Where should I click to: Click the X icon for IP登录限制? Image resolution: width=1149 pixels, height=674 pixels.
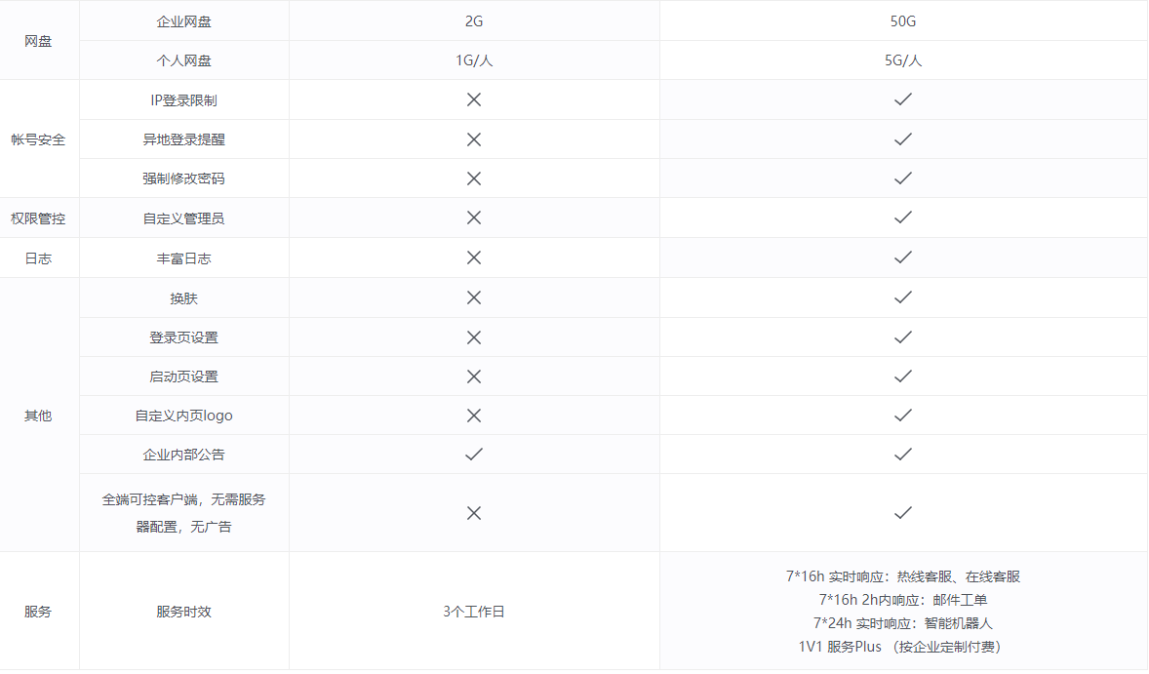(474, 99)
